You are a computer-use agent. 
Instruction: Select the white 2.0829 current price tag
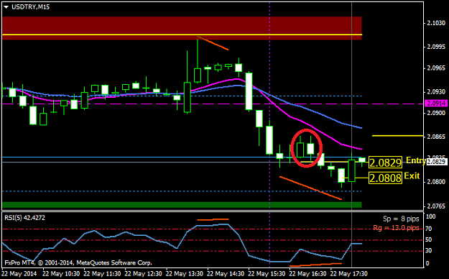[436, 162]
